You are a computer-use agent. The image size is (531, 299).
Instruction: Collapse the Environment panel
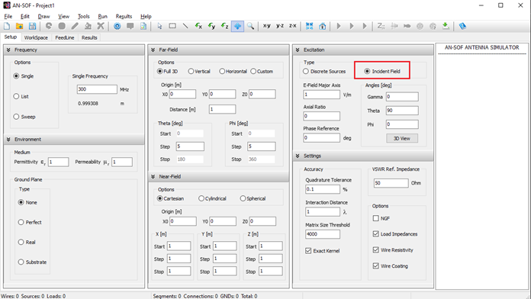(x=8, y=139)
